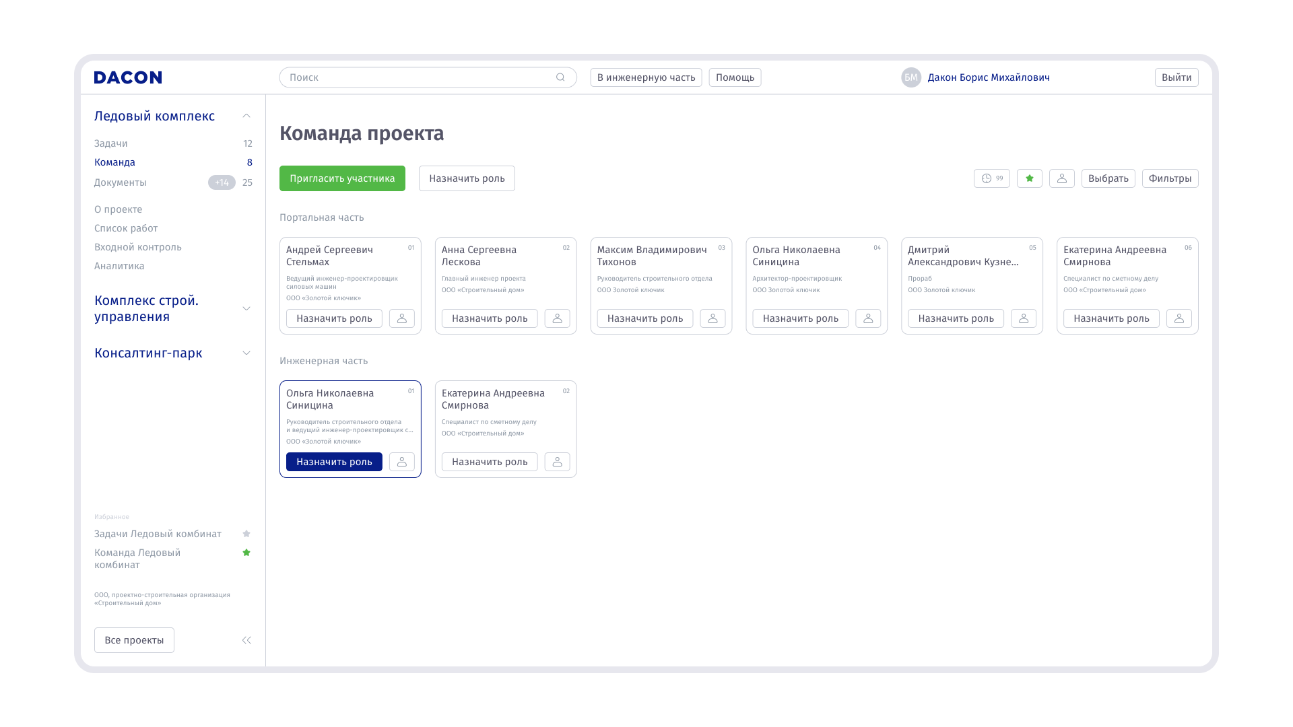Click person icon on Андрей Сергеевич Стельмах card

(401, 318)
